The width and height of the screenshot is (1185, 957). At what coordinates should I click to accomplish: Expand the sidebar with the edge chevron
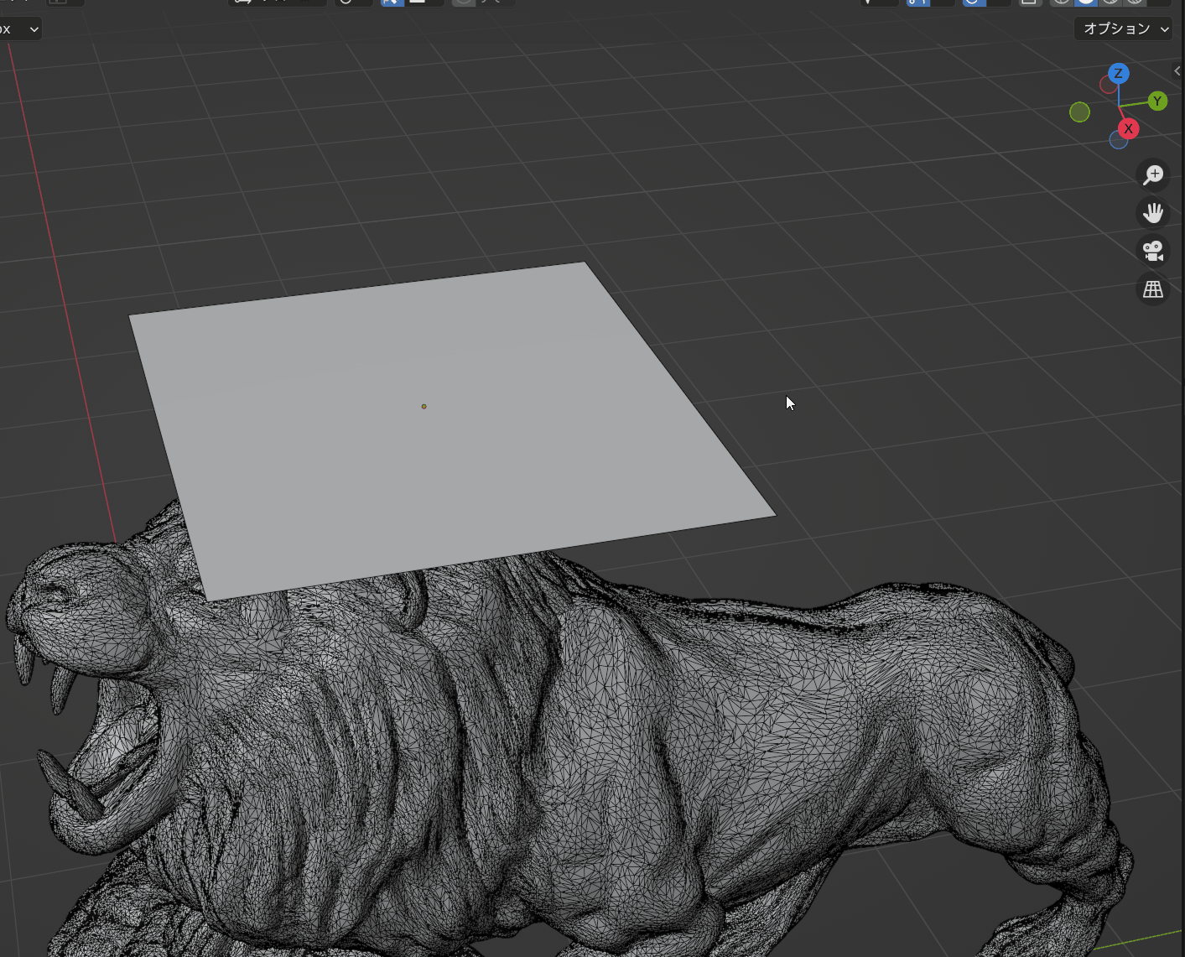point(1177,71)
